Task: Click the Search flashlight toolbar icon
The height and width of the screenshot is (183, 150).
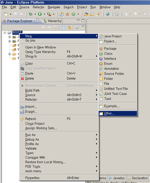Action: [x=98, y=14]
